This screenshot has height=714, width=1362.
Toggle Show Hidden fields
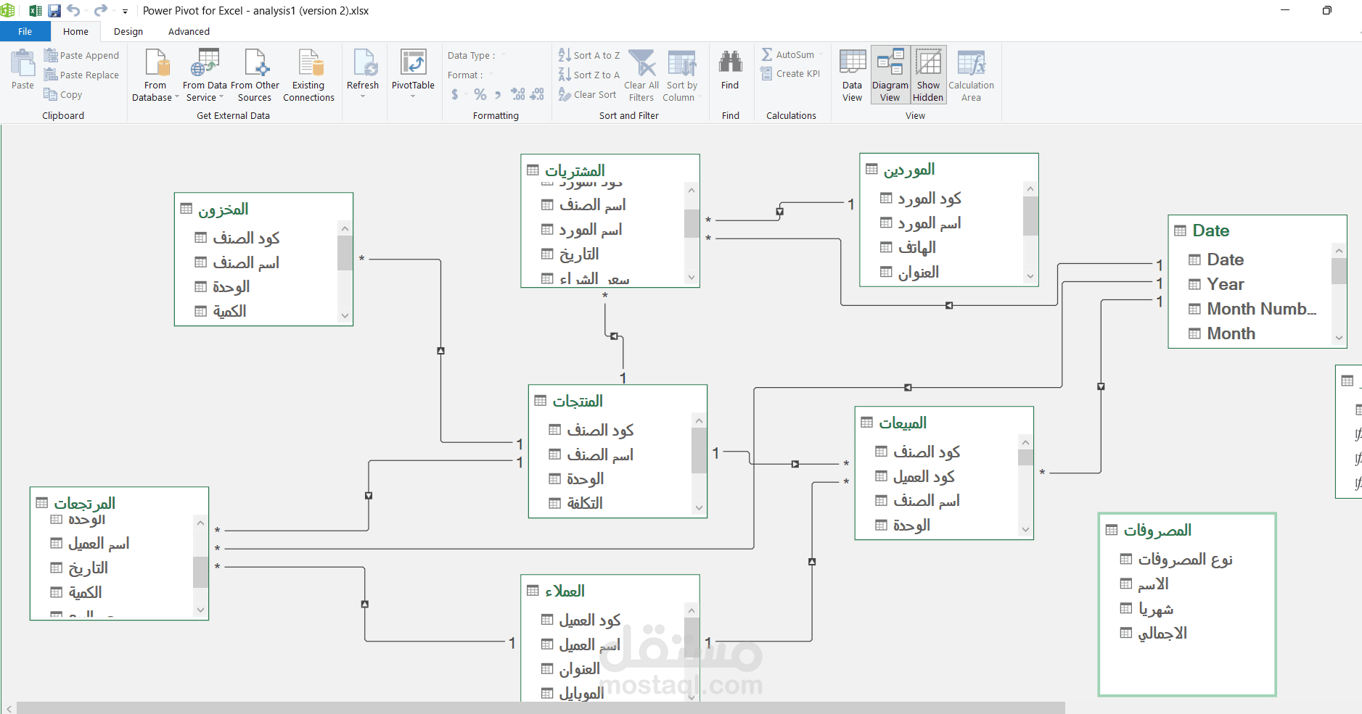[x=928, y=75]
